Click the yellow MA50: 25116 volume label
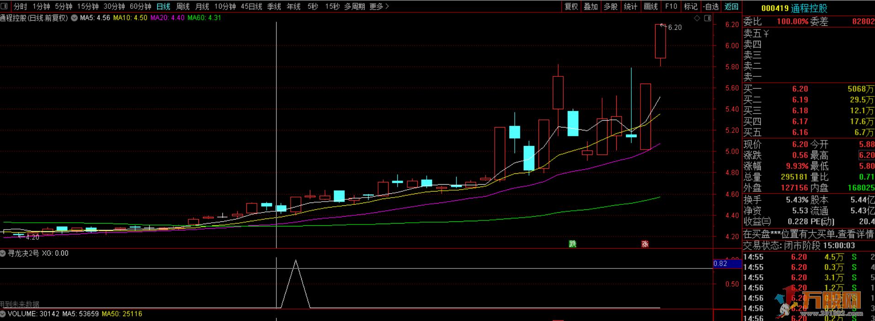This screenshot has width=875, height=321. pyautogui.click(x=122, y=314)
